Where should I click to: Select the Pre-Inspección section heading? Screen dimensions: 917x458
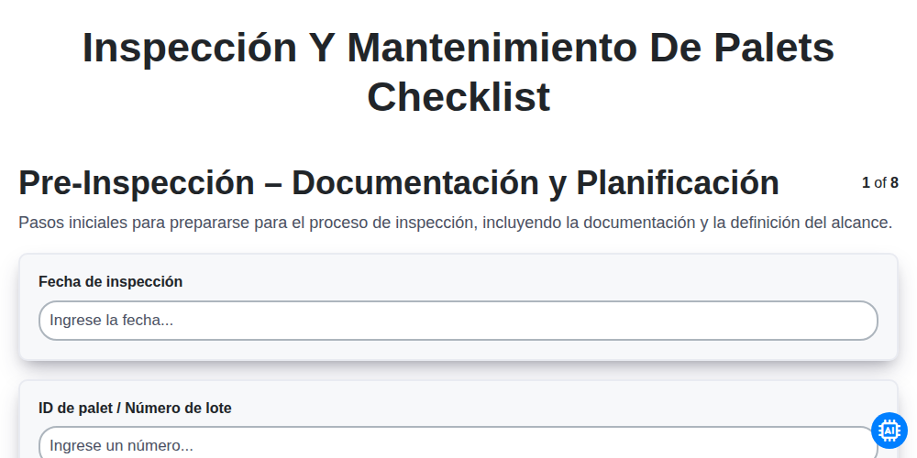(x=399, y=183)
